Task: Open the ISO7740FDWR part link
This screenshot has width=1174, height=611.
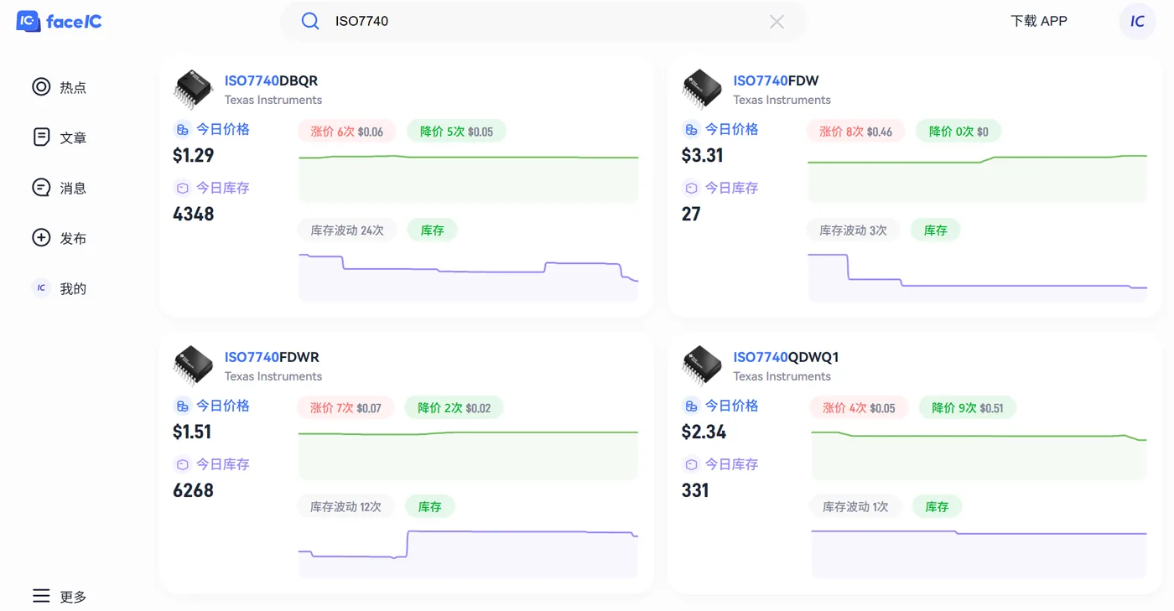Action: point(272,357)
